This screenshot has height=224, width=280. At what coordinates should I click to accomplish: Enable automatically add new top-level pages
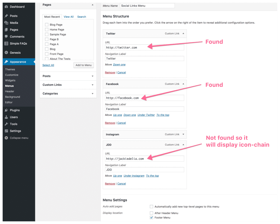[151, 206]
